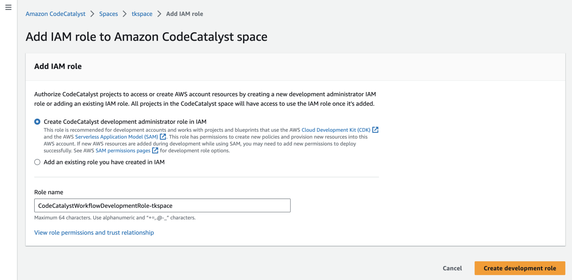This screenshot has height=280, width=572.
Task: Select Create CodeCatalyst development administrator role option
Action: (x=37, y=121)
